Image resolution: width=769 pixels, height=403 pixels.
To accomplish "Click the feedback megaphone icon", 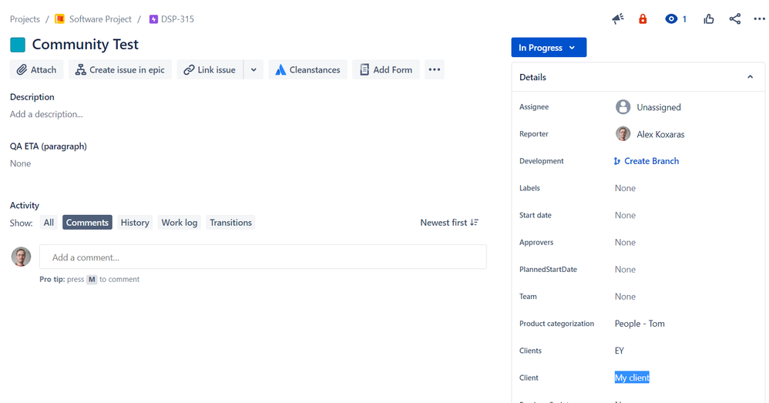I will click(618, 19).
